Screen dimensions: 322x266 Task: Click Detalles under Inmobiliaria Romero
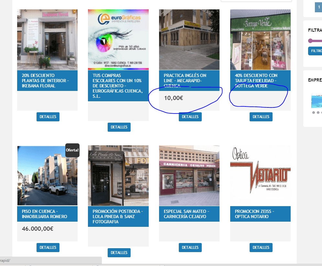pos(48,248)
